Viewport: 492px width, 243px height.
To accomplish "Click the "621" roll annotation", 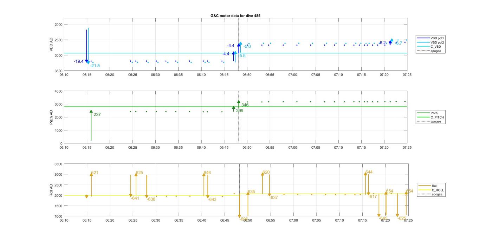I will 95,173.
